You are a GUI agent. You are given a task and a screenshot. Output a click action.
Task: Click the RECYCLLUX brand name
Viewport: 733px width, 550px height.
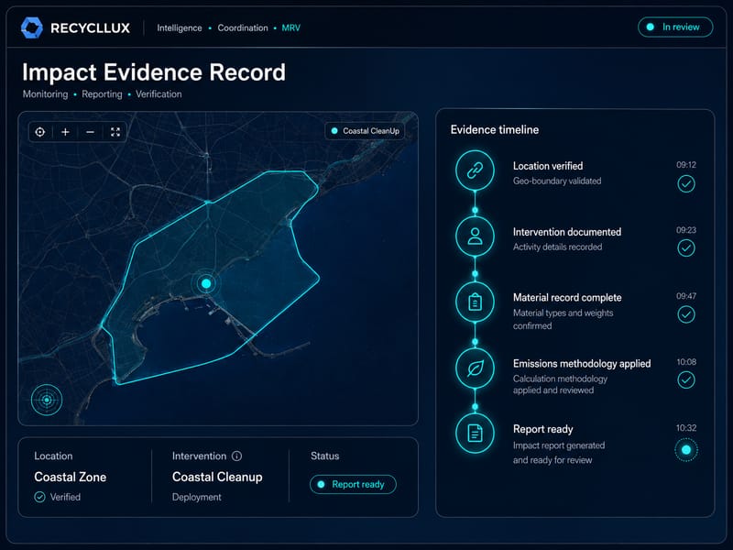click(x=90, y=28)
